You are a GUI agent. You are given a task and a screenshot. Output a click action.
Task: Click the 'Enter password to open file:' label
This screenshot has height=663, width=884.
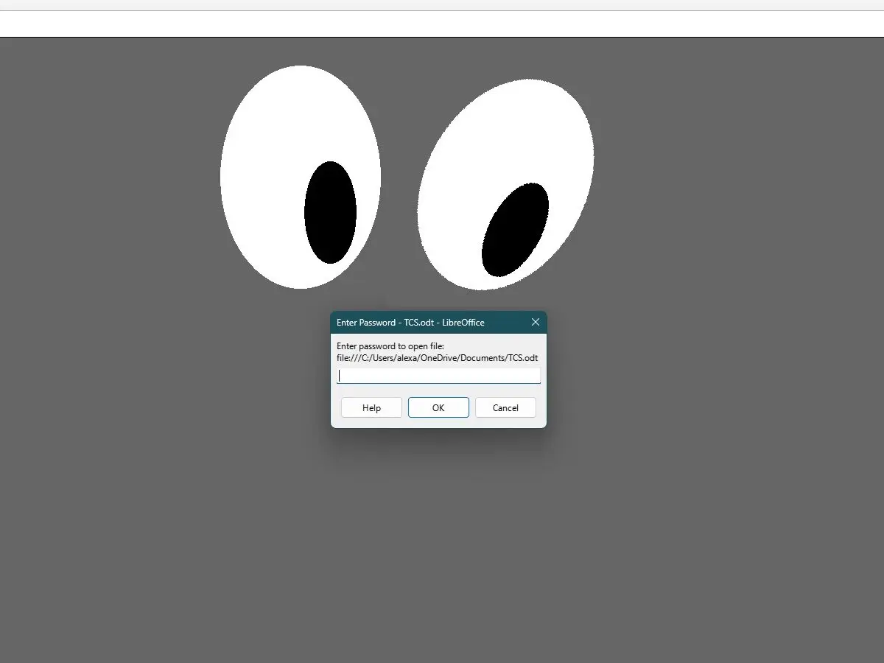click(x=390, y=345)
